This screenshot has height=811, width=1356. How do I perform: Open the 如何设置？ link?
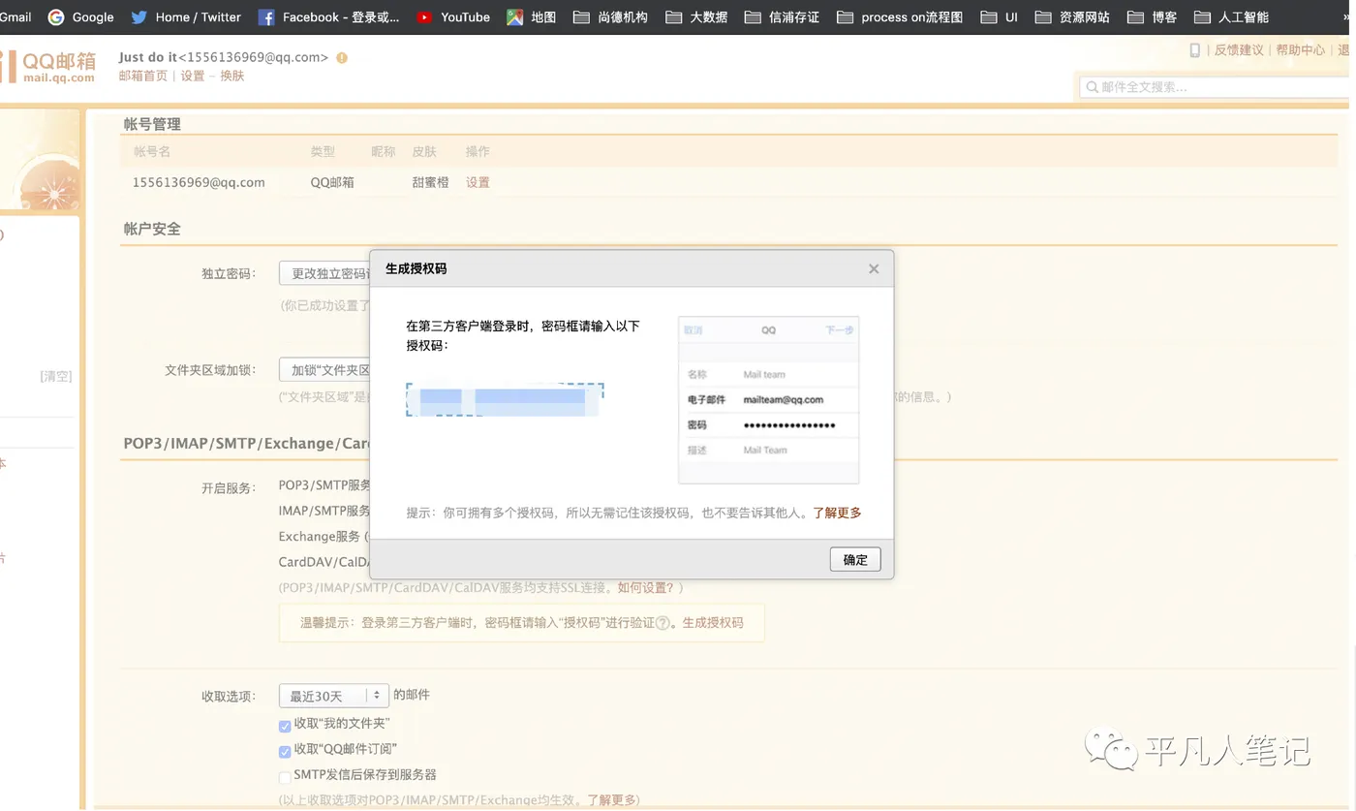click(646, 588)
